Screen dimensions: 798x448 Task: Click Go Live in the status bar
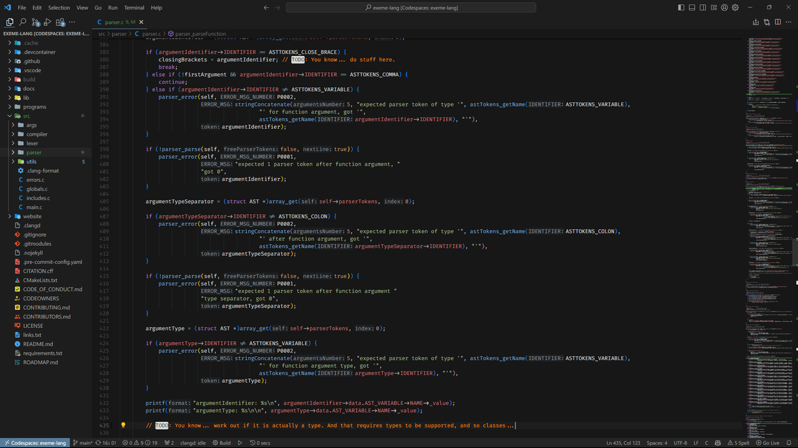tap(767, 443)
